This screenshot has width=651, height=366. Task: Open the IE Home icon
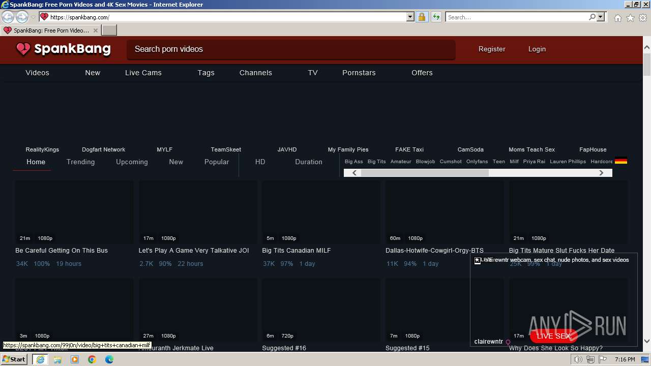(617, 18)
